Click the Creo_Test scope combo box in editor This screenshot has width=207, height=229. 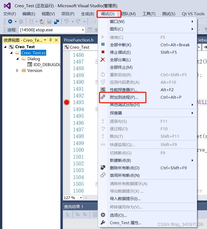pyautogui.click(x=81, y=47)
